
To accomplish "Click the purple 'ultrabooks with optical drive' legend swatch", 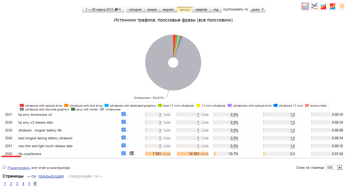I will pos(230,106).
